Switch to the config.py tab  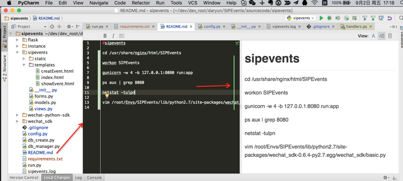(x=212, y=27)
